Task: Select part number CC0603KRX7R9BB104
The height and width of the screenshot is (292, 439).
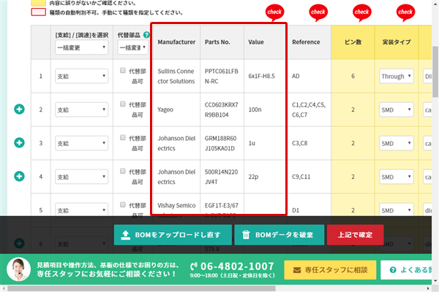Action: [x=222, y=109]
